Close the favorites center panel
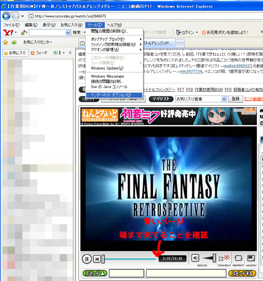The height and width of the screenshot is (281, 263). (70, 53)
